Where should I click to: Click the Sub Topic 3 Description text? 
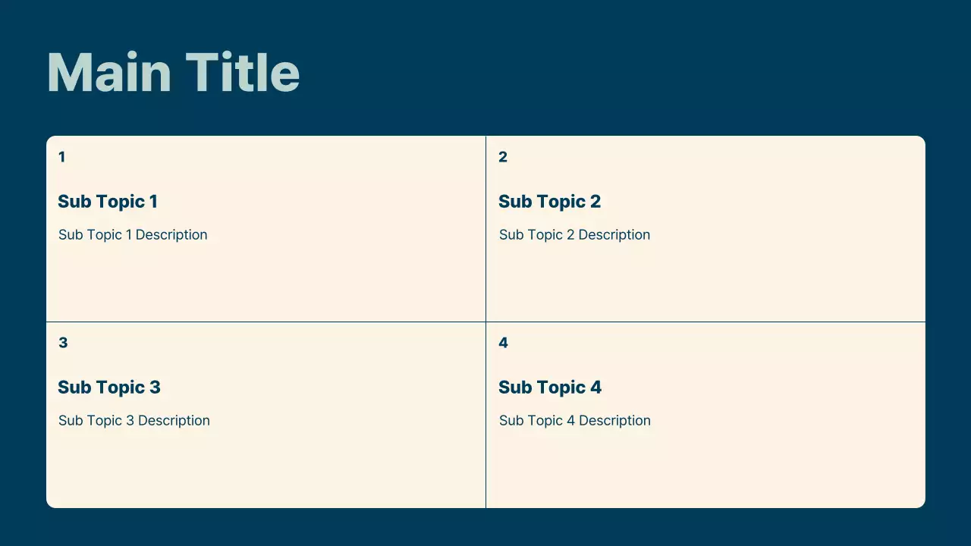[x=134, y=421]
